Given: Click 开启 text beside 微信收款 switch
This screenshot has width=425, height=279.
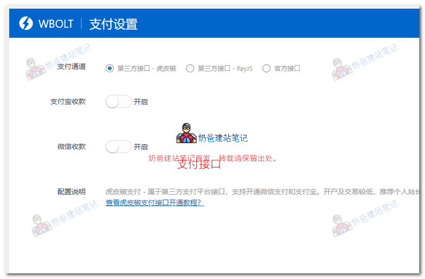Looking at the screenshot, I should point(141,147).
